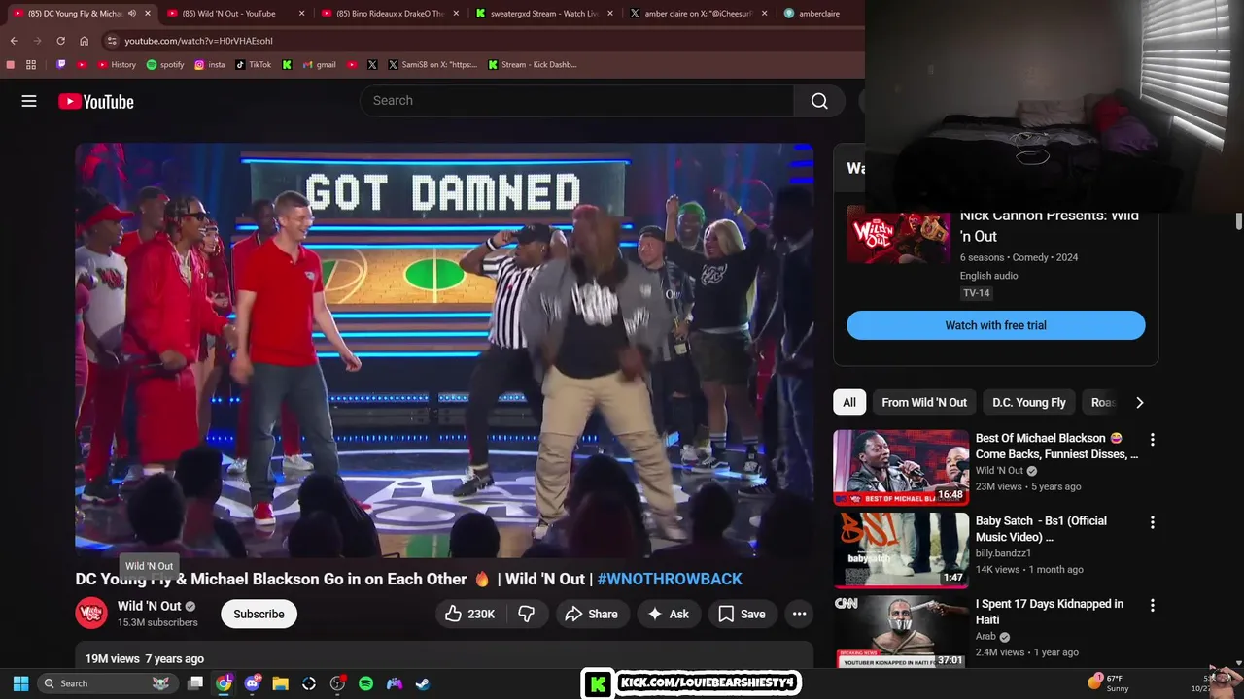Open Best Of Michael Blackson video title
The height and width of the screenshot is (699, 1244).
click(1056, 446)
